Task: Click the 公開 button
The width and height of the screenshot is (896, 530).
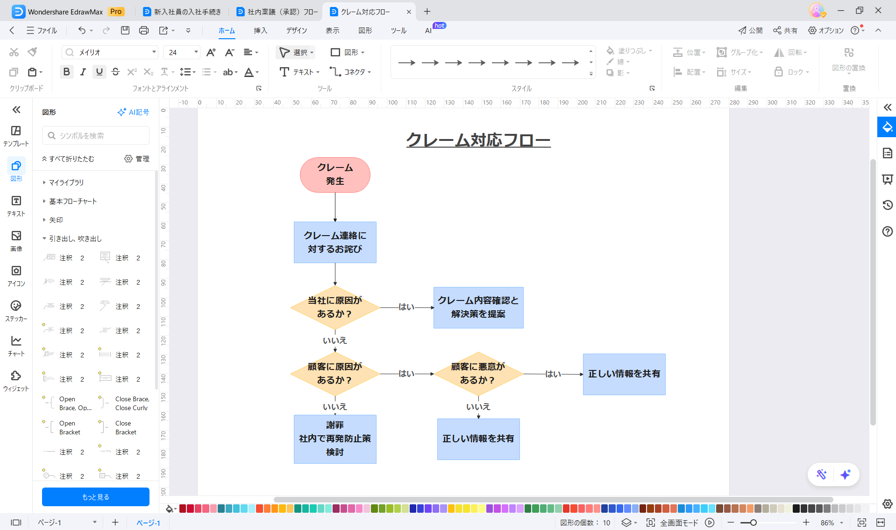Action: pyautogui.click(x=750, y=30)
